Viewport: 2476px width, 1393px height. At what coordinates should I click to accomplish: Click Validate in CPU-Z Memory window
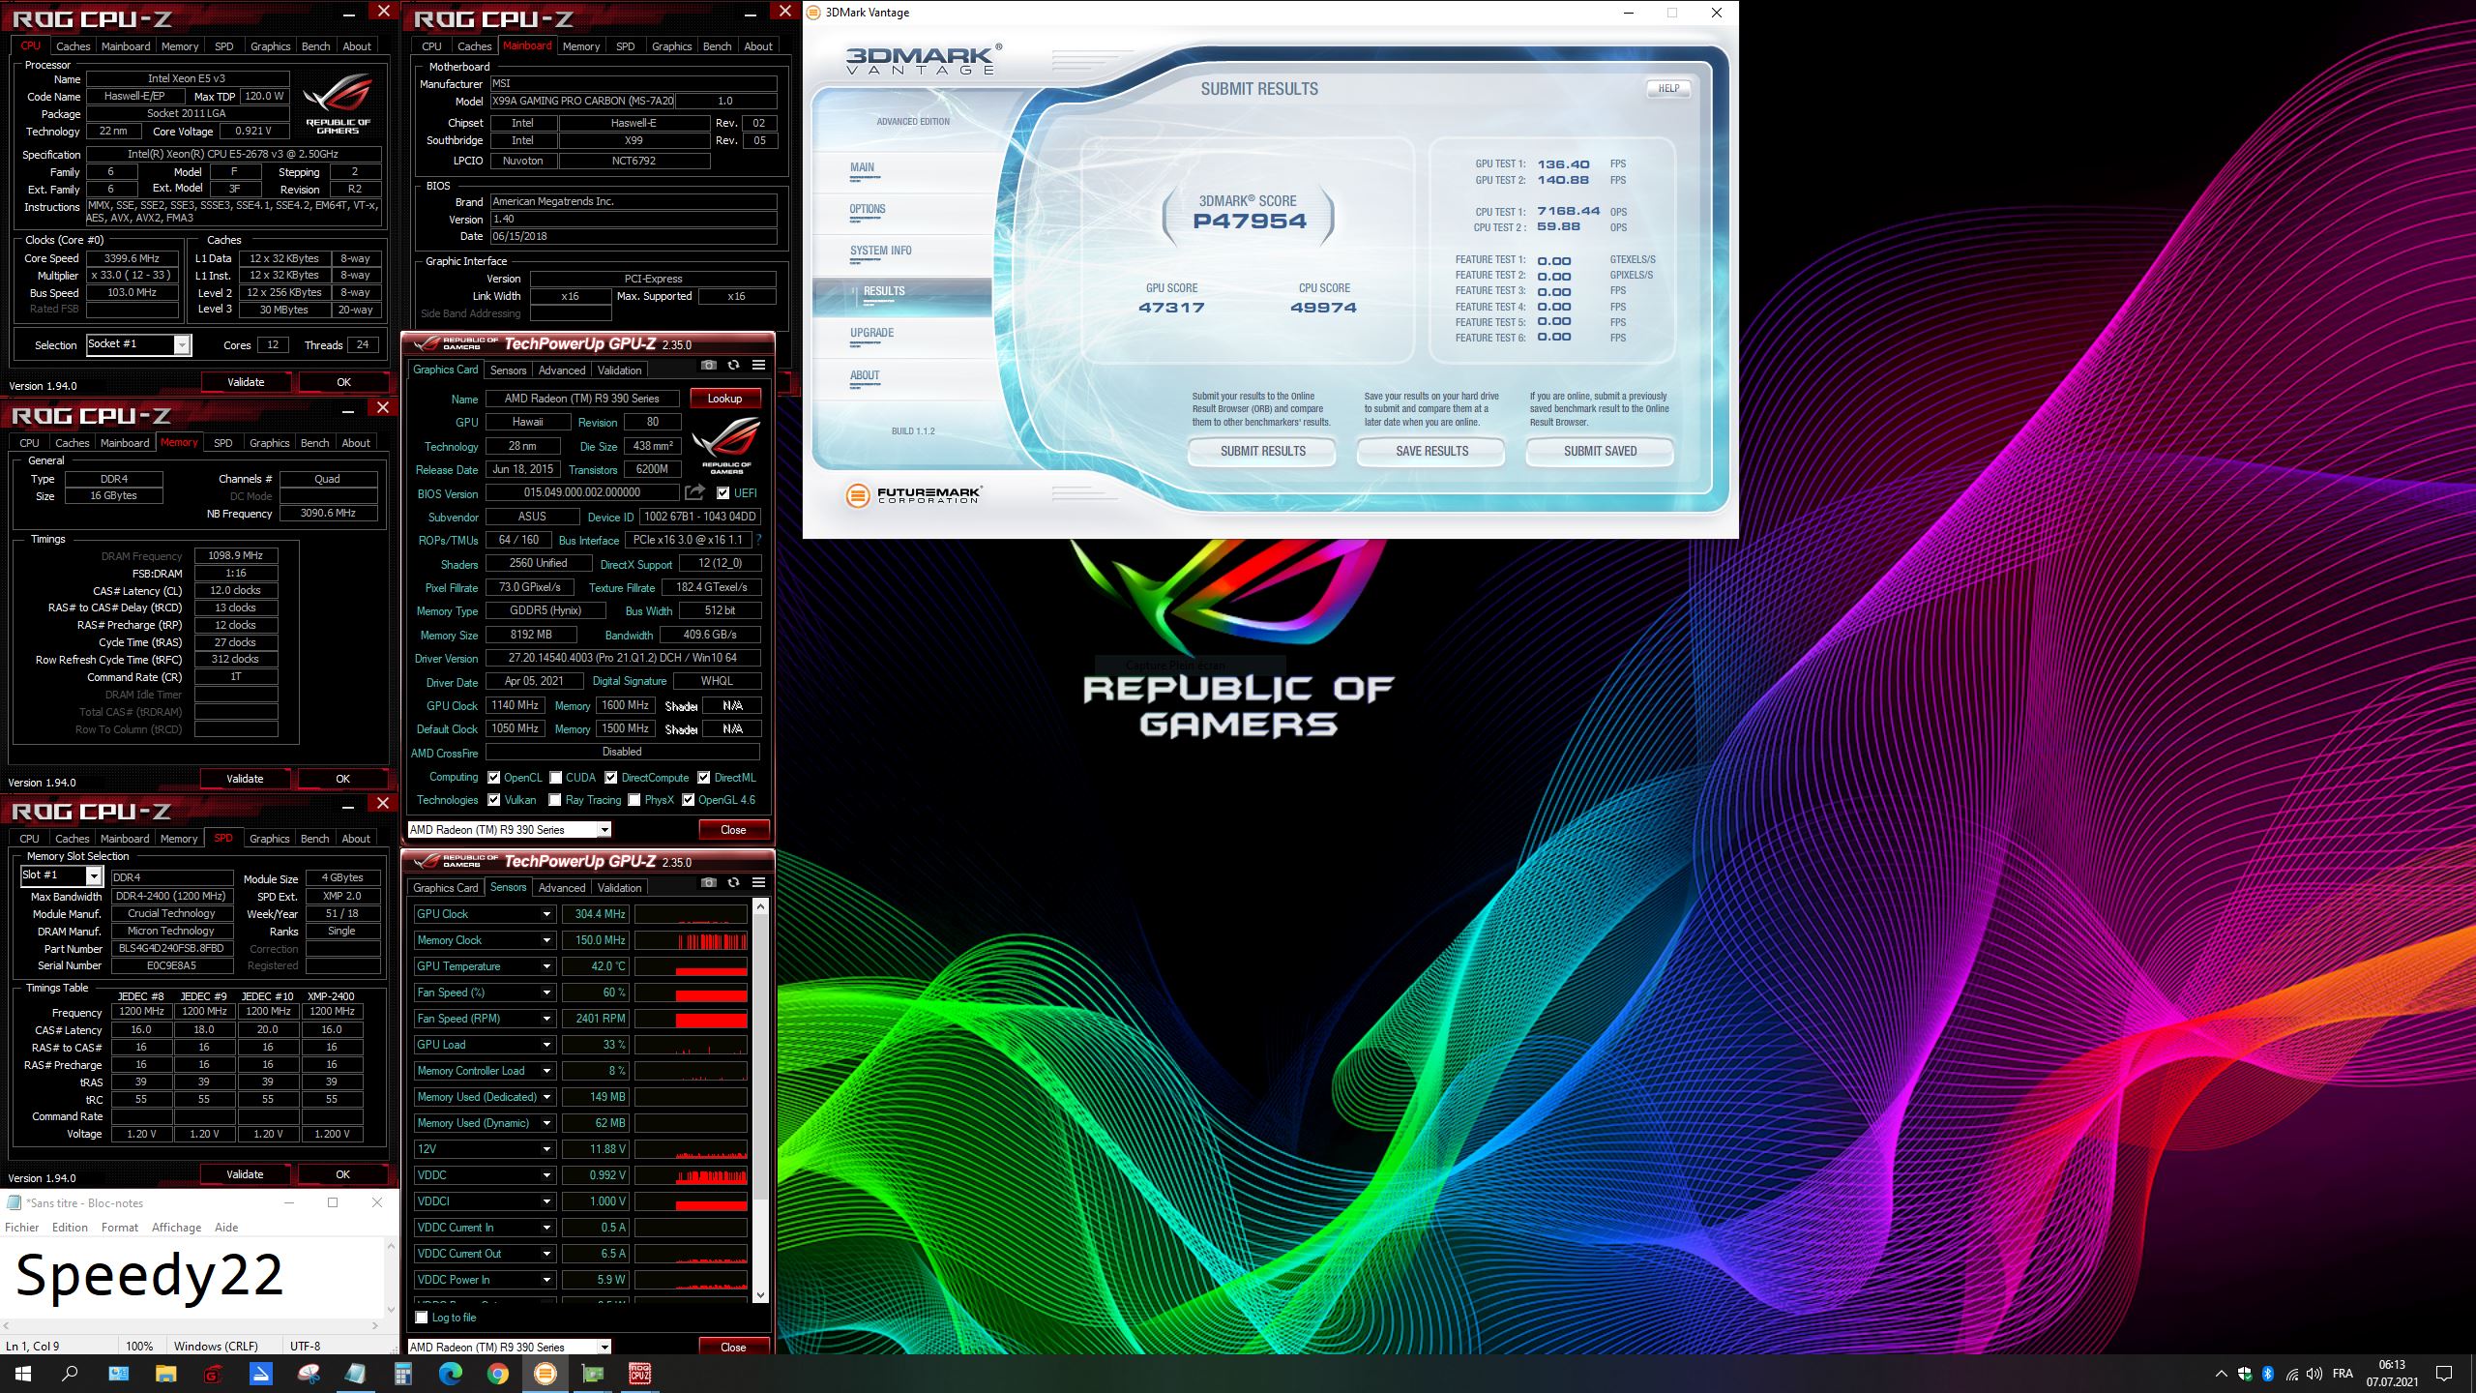245,779
